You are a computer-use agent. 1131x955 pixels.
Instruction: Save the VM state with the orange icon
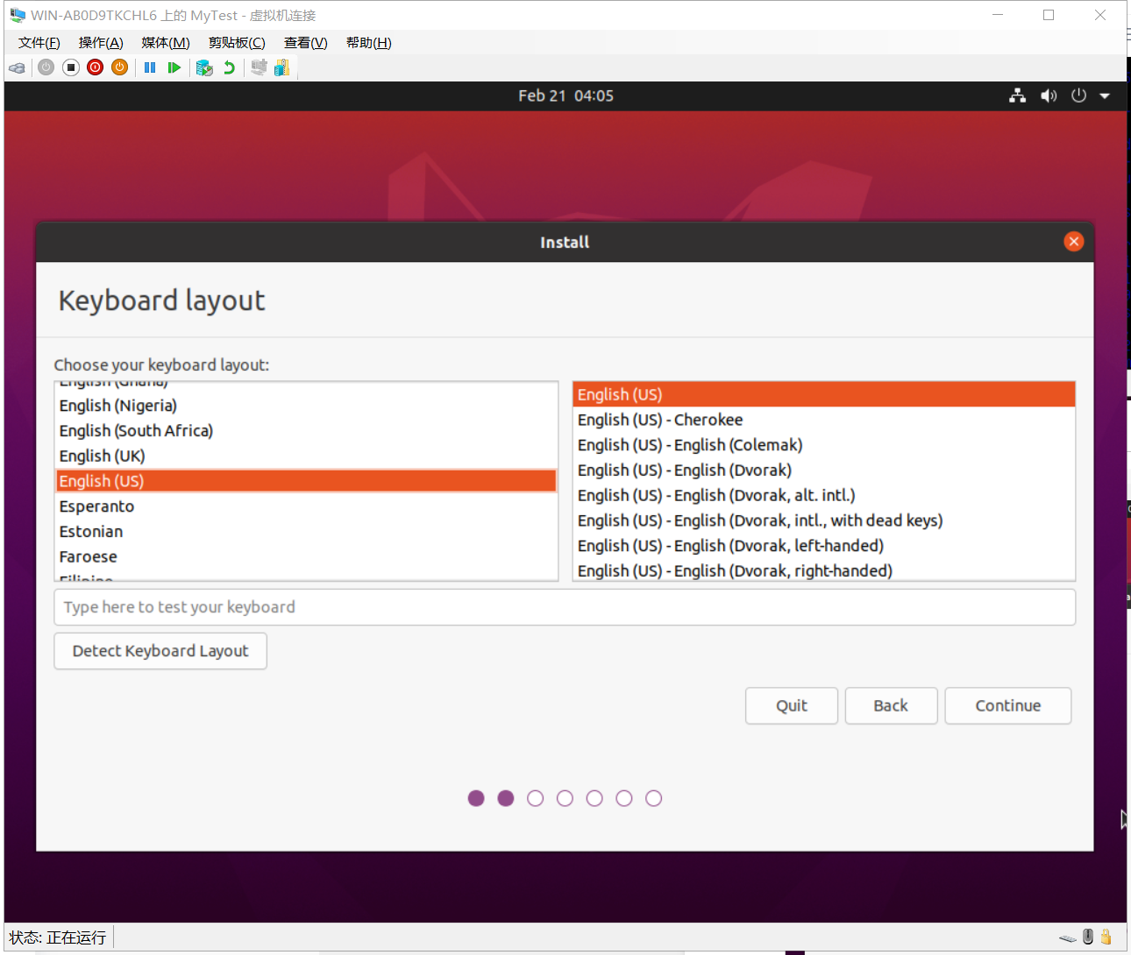click(120, 67)
